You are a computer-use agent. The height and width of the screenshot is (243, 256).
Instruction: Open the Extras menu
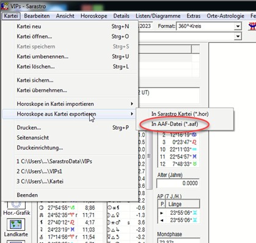pos(194,16)
